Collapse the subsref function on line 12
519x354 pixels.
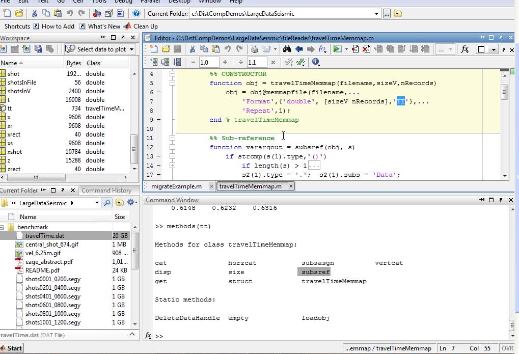point(172,147)
